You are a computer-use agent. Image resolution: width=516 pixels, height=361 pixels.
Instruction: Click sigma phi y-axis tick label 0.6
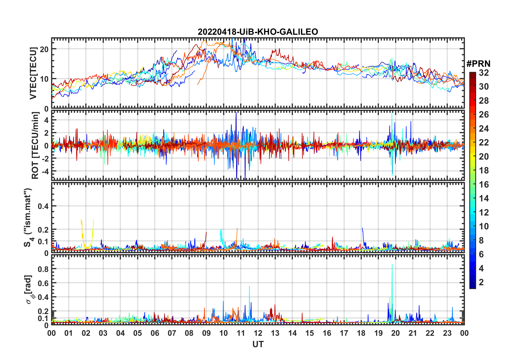pyautogui.click(x=43, y=283)
